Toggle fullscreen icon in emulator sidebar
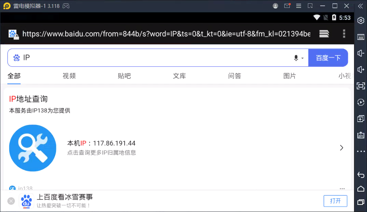This screenshot has height=212, width=367. pos(361,86)
